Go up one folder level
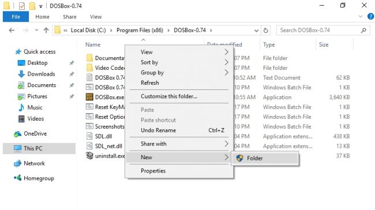375x210 pixels. click(x=46, y=31)
